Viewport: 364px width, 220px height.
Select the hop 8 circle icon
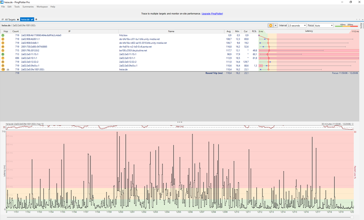pos(3,62)
